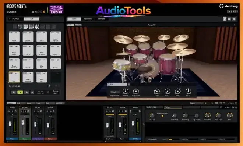243x146 pixels.
Task: Select the Clipper effect slot
Action: tap(173, 107)
